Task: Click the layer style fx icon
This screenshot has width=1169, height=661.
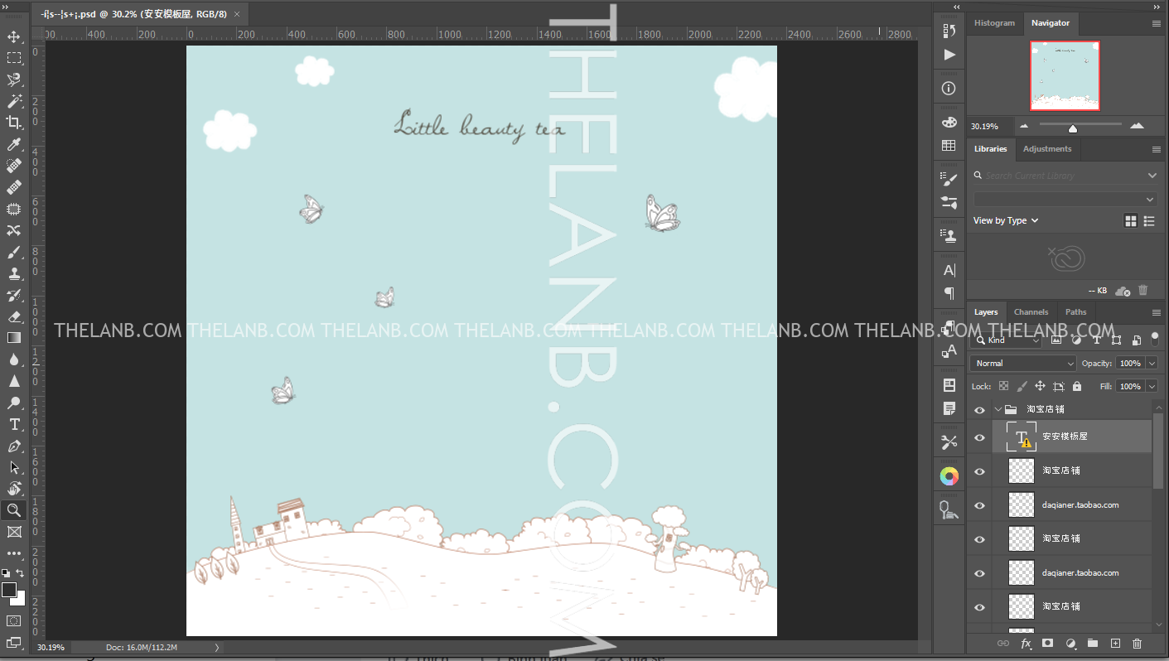Action: pyautogui.click(x=1026, y=644)
